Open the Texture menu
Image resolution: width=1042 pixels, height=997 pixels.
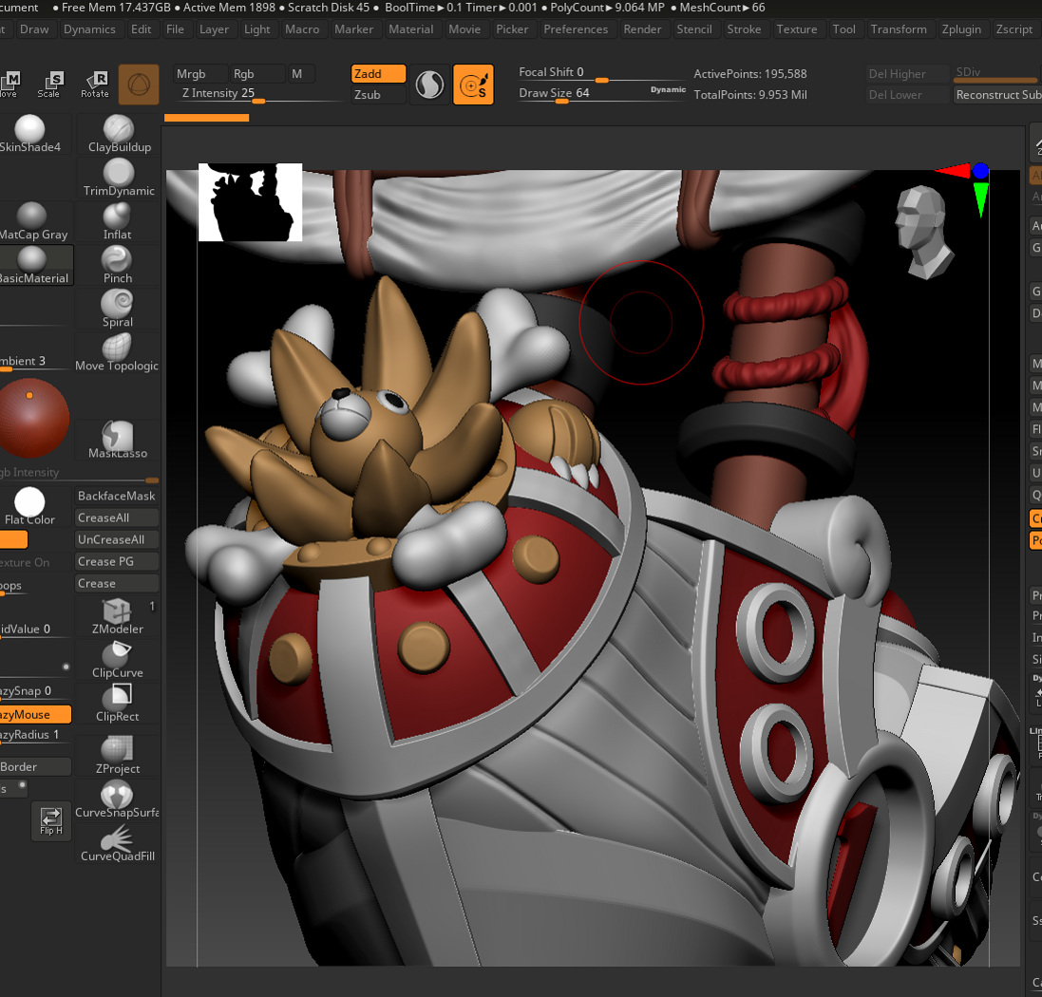click(797, 29)
